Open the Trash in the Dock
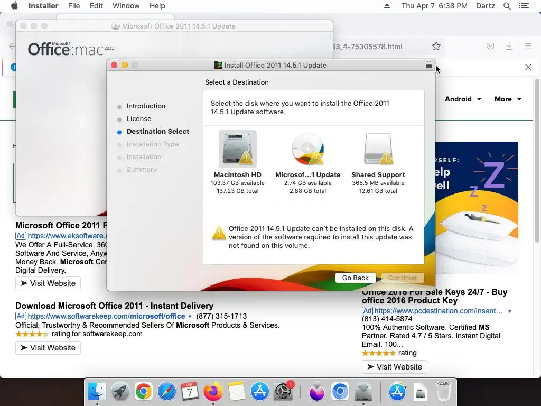 444,391
